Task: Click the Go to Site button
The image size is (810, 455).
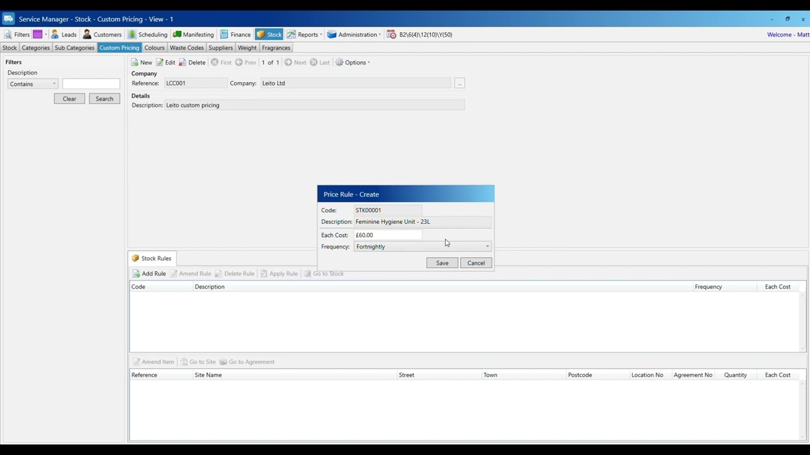Action: click(198, 362)
